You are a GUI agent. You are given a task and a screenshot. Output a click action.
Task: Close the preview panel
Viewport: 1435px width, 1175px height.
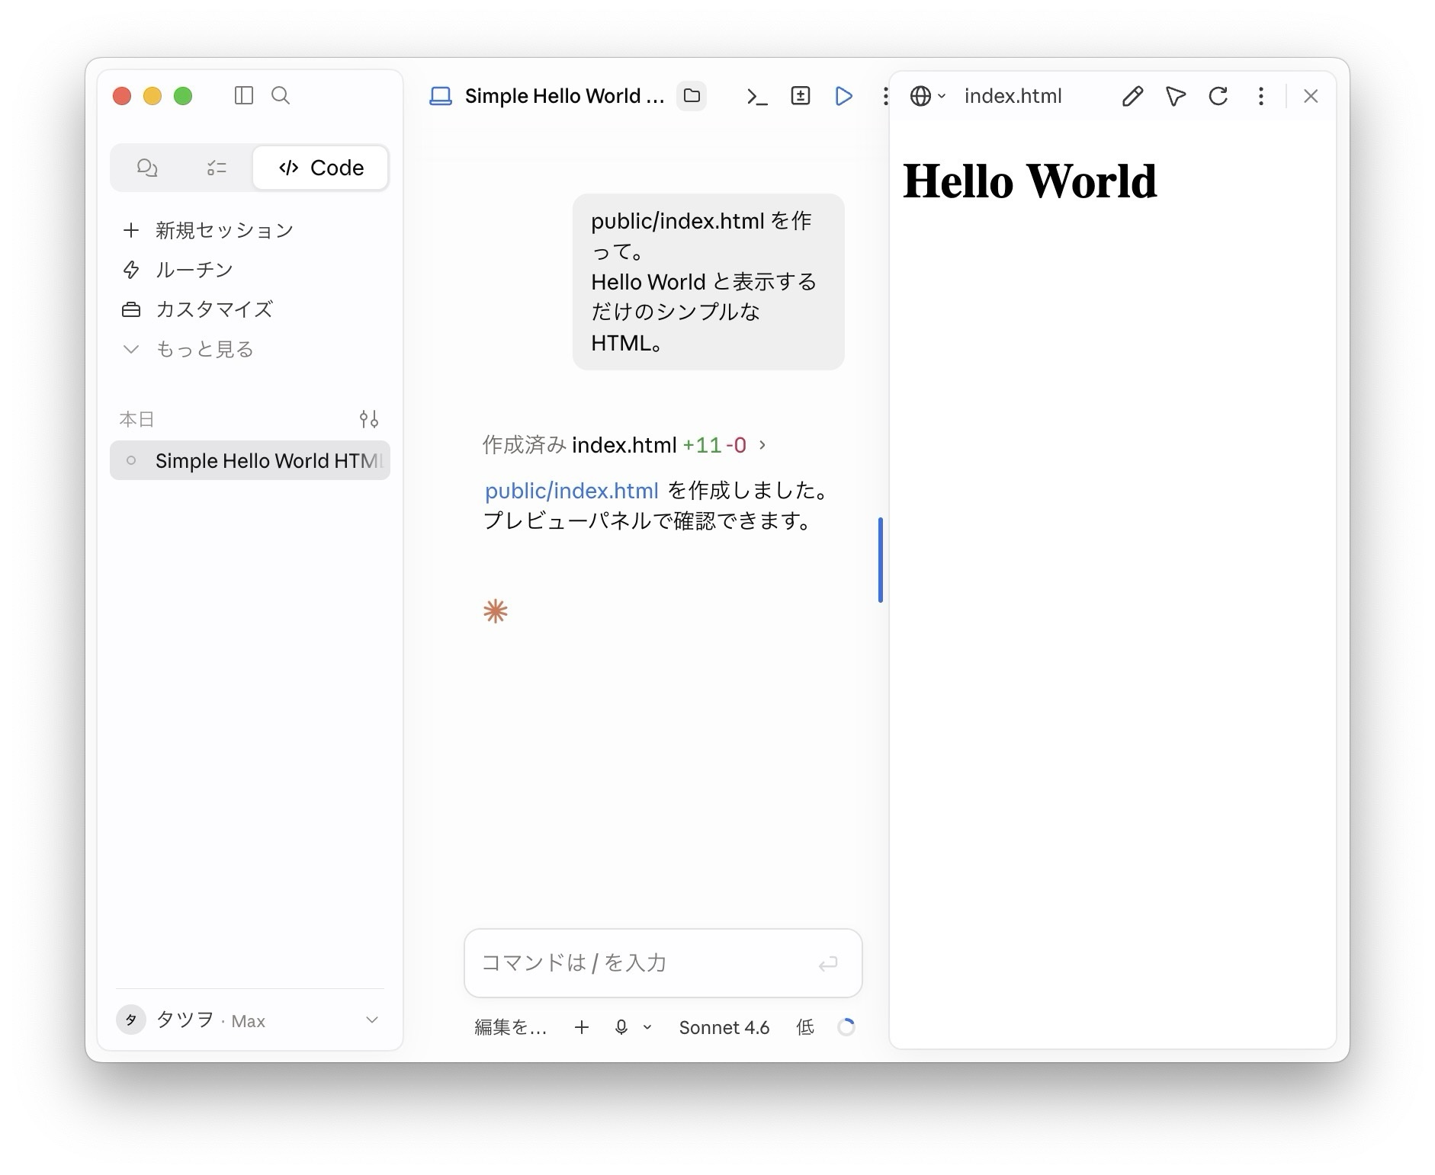(1311, 96)
